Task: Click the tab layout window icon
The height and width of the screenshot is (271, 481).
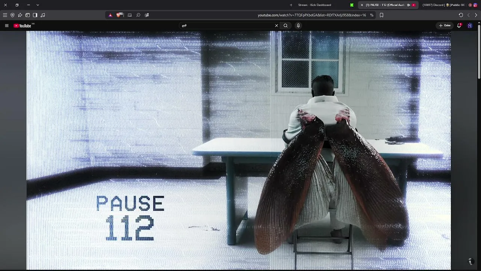Action: pyautogui.click(x=27, y=15)
